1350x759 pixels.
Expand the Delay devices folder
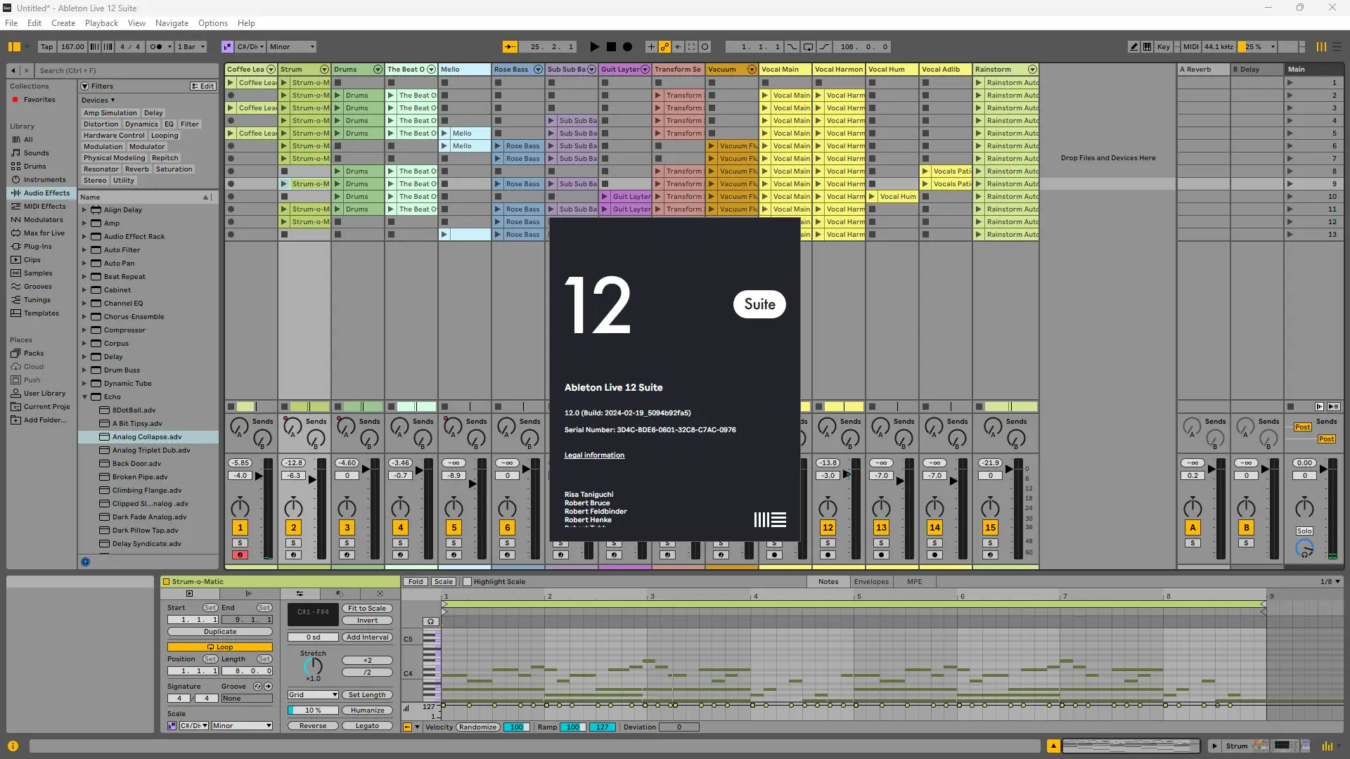point(84,357)
